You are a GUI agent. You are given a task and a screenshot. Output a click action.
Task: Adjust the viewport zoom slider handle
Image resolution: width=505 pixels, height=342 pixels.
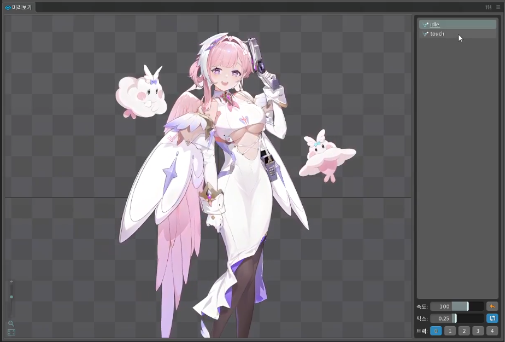point(11,297)
